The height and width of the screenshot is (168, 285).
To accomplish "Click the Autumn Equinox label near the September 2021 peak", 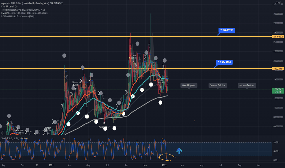I will tap(133, 57).
